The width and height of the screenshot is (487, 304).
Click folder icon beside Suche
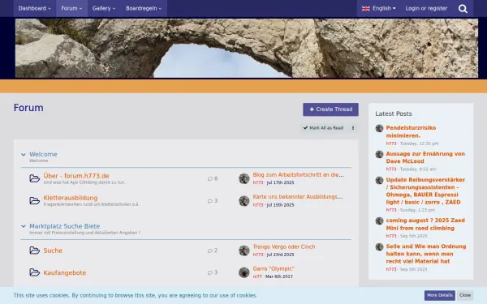point(34,250)
